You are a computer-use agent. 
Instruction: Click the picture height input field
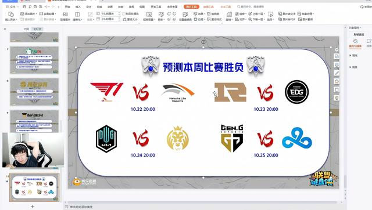[x=110, y=14]
